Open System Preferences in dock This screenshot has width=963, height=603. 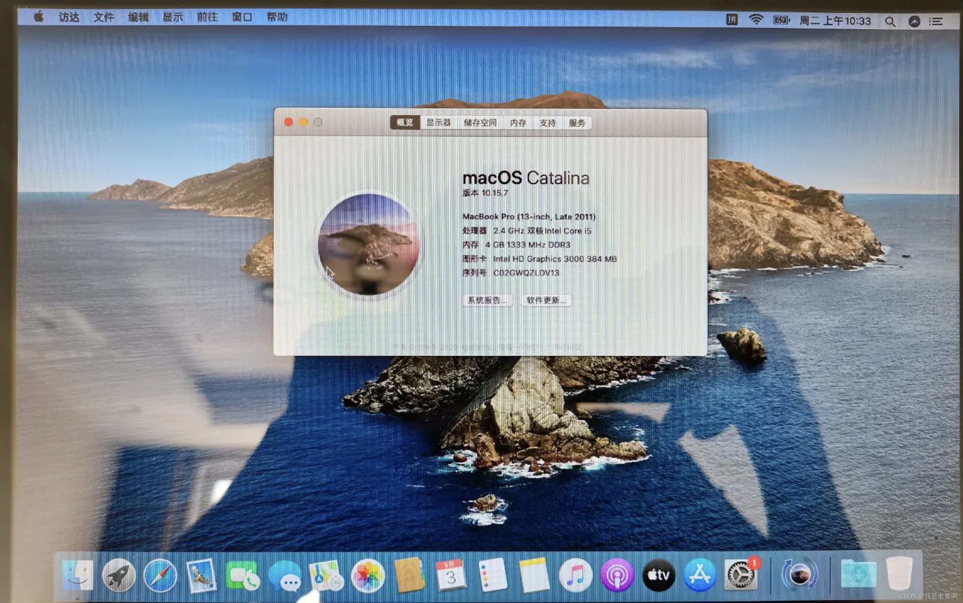[740, 575]
